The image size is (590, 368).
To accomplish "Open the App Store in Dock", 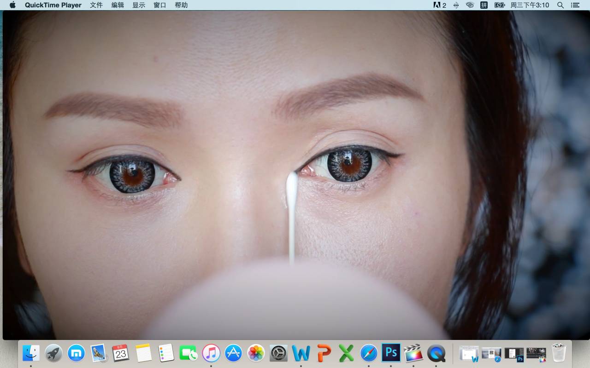I will [x=234, y=353].
